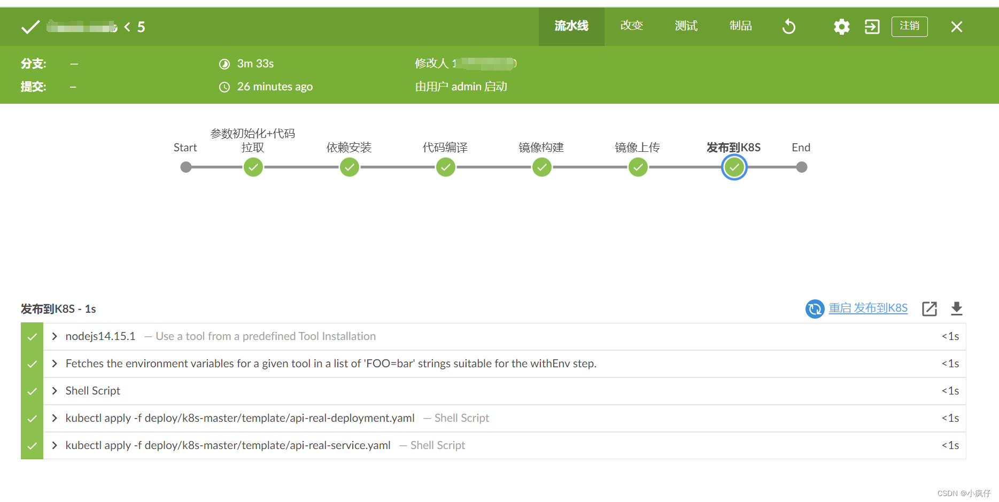Click success check icon of Shell Script step
Viewport: 999px width, 502px height.
[32, 391]
